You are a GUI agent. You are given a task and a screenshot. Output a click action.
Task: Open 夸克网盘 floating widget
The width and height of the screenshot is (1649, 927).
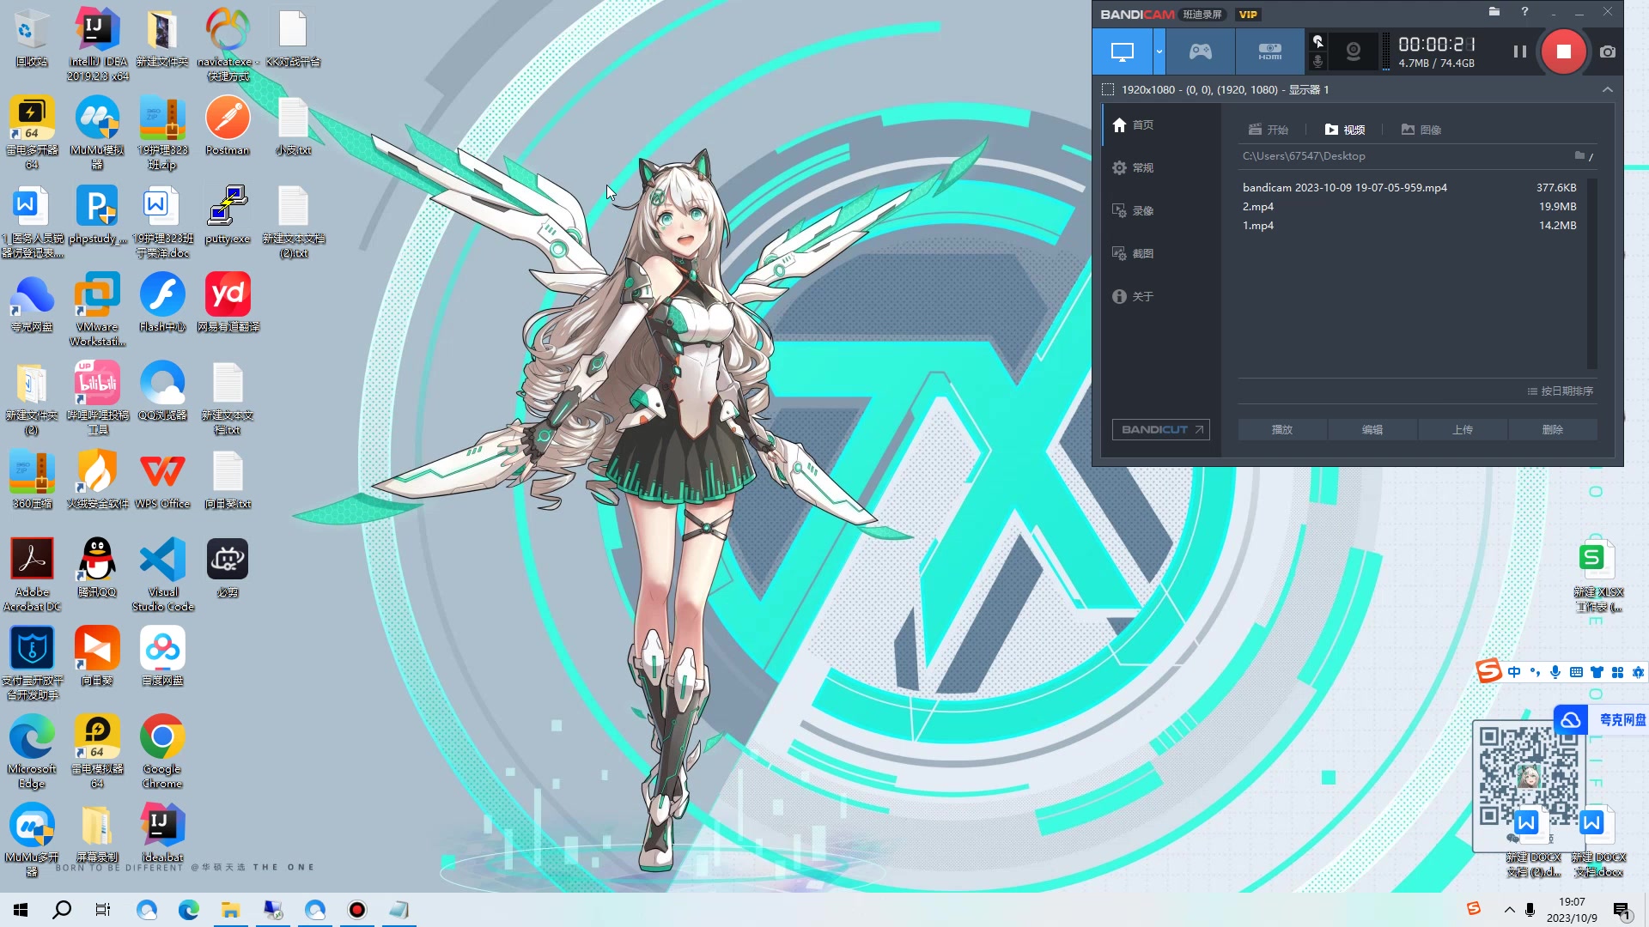pos(1602,719)
